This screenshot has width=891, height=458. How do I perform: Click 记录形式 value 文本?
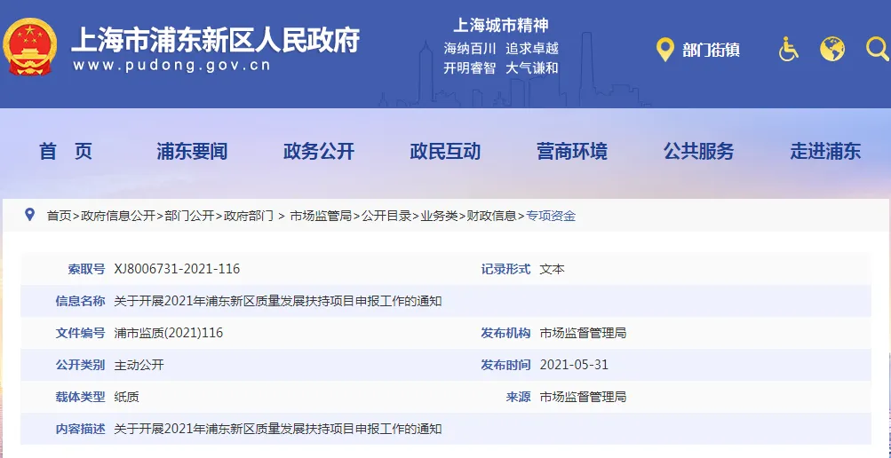[x=553, y=268]
